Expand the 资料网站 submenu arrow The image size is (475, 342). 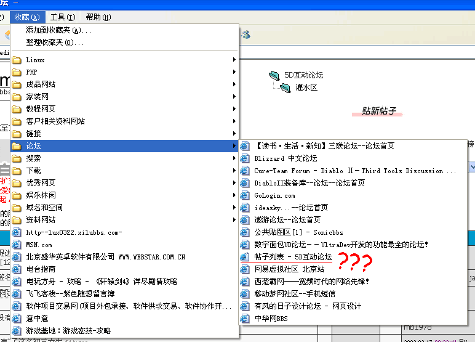[234, 220]
